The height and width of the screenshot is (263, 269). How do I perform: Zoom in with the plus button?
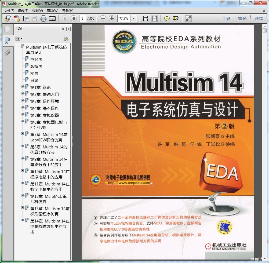click(112, 19)
